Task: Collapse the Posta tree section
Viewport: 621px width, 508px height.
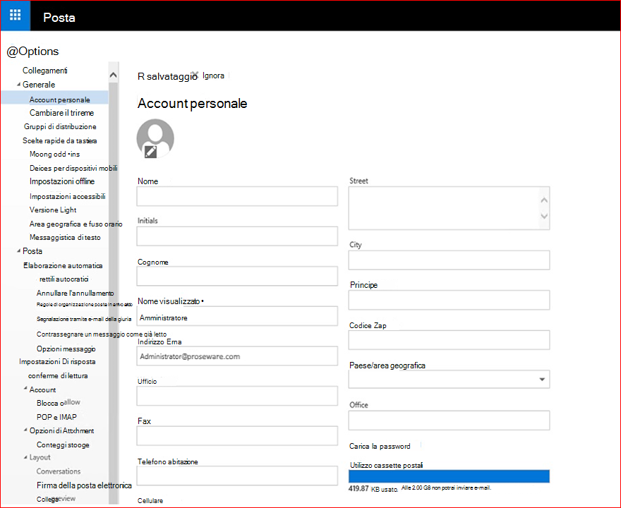Action: point(18,250)
